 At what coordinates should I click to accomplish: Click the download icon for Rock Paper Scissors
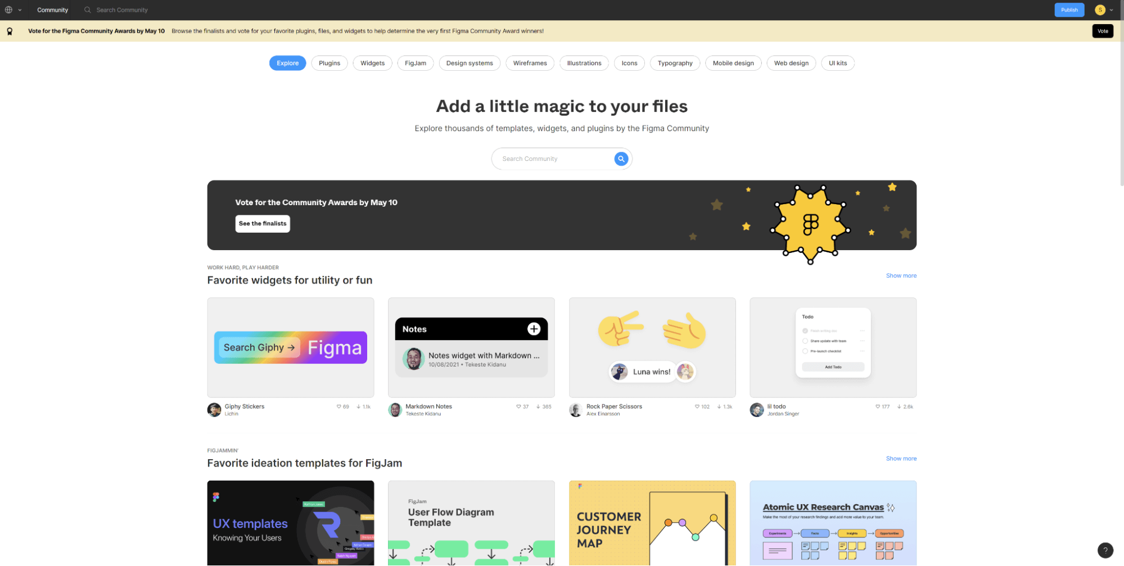[x=719, y=406]
